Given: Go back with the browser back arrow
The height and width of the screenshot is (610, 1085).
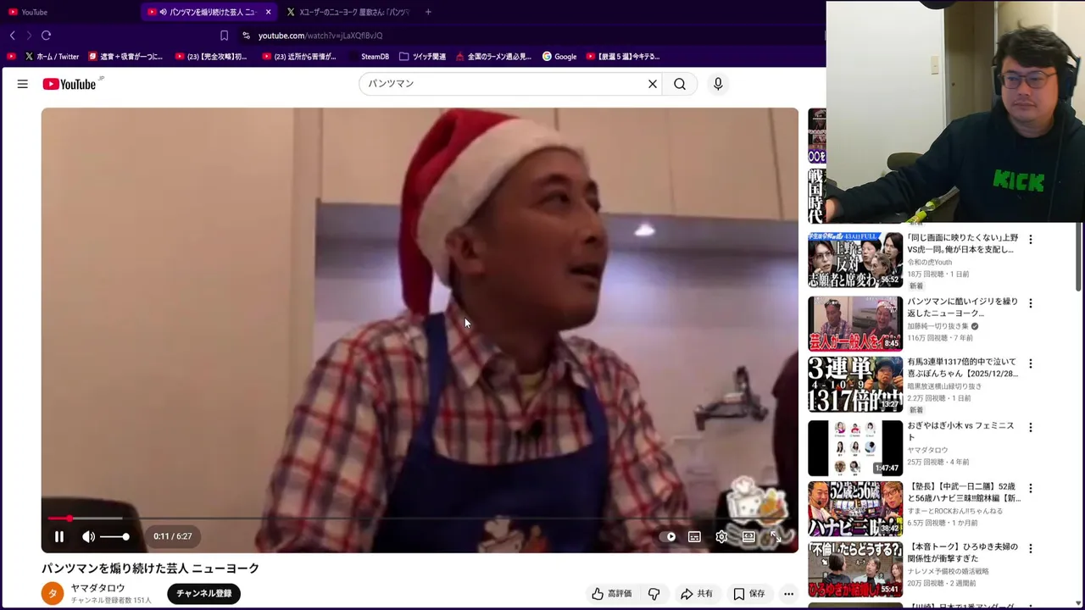Looking at the screenshot, I should tap(13, 36).
